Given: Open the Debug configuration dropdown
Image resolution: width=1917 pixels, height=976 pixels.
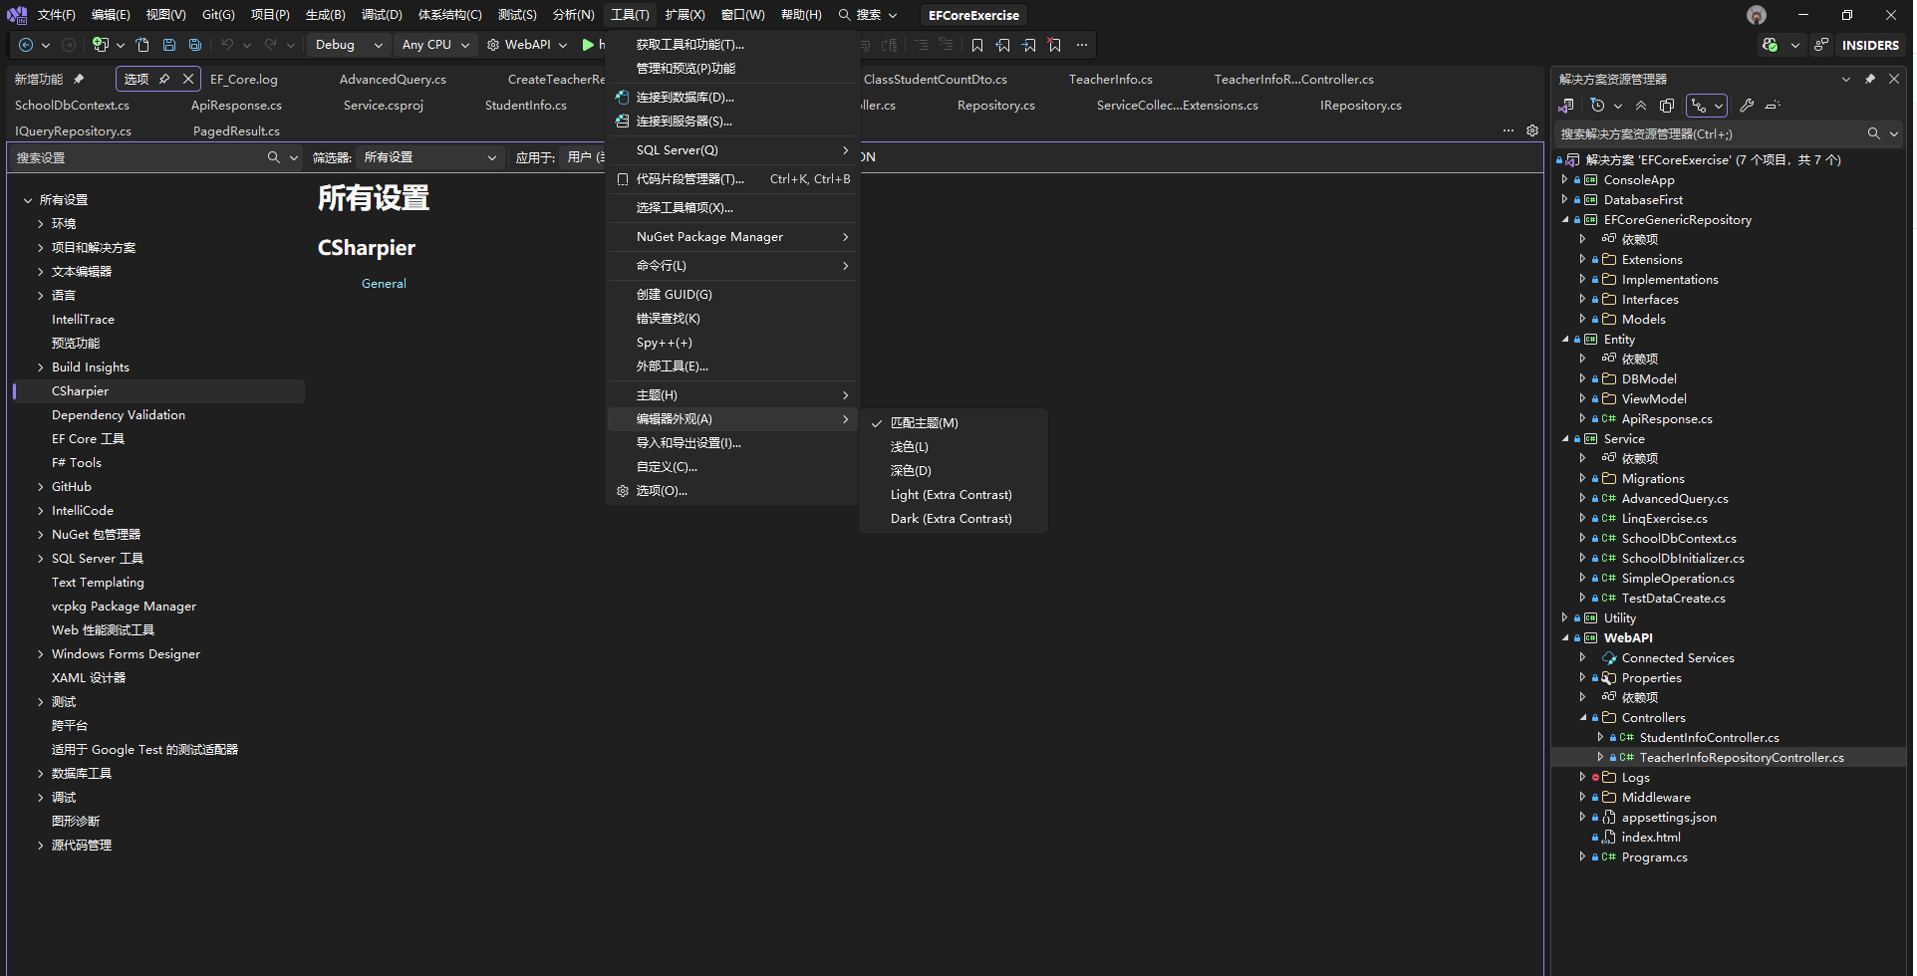Looking at the screenshot, I should (x=348, y=45).
